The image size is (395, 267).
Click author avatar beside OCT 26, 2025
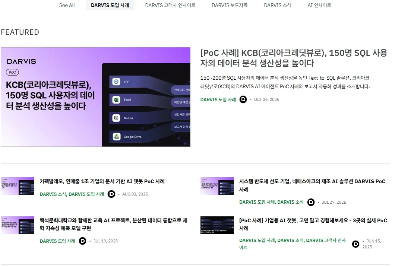(243, 99)
